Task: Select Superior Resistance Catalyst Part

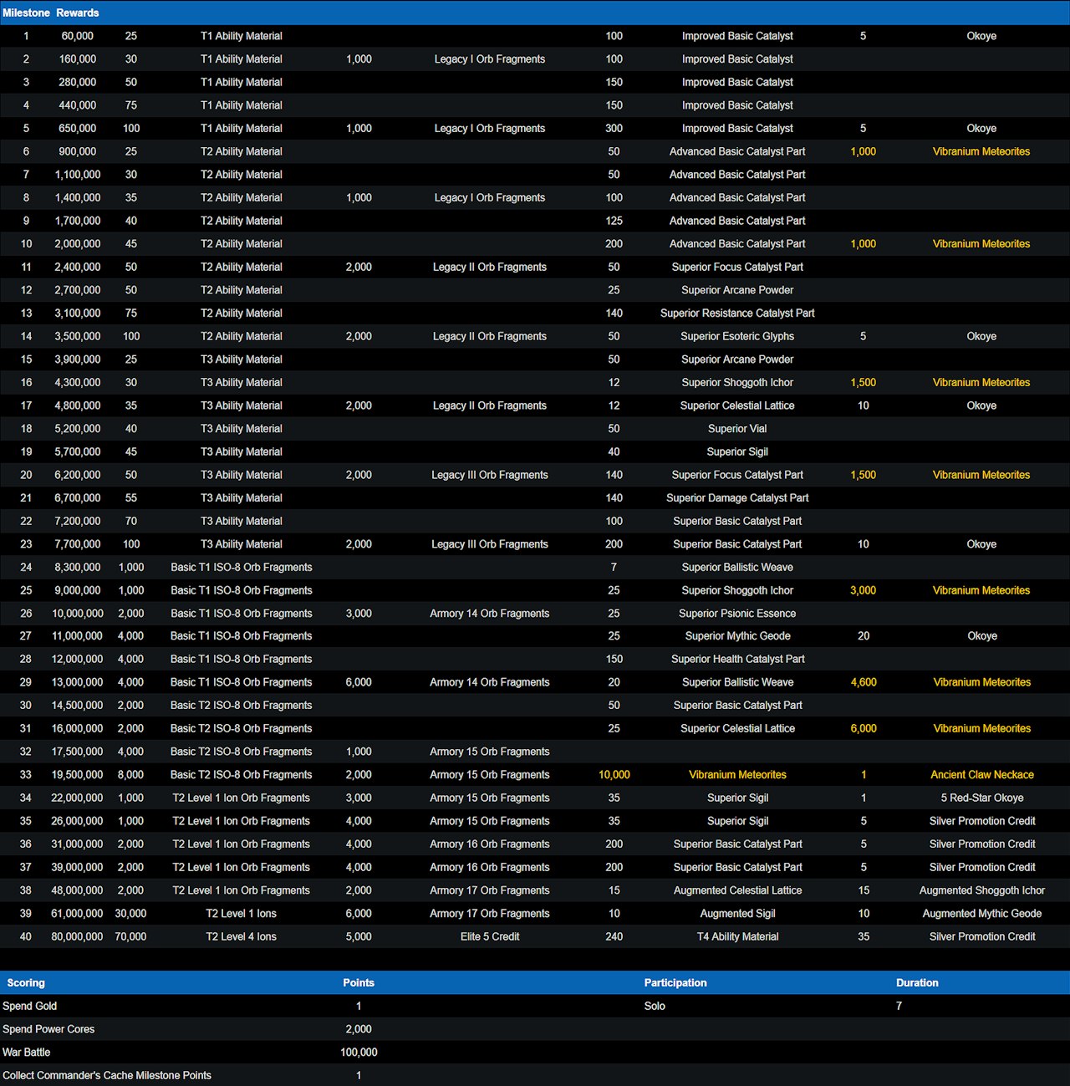Action: coord(737,313)
